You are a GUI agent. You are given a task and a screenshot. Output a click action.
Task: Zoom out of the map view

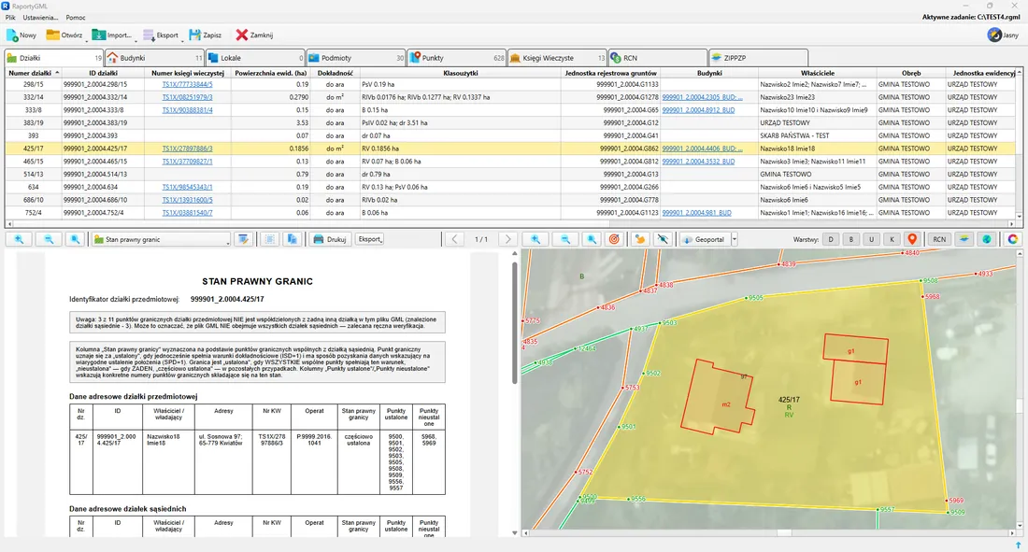click(x=564, y=239)
